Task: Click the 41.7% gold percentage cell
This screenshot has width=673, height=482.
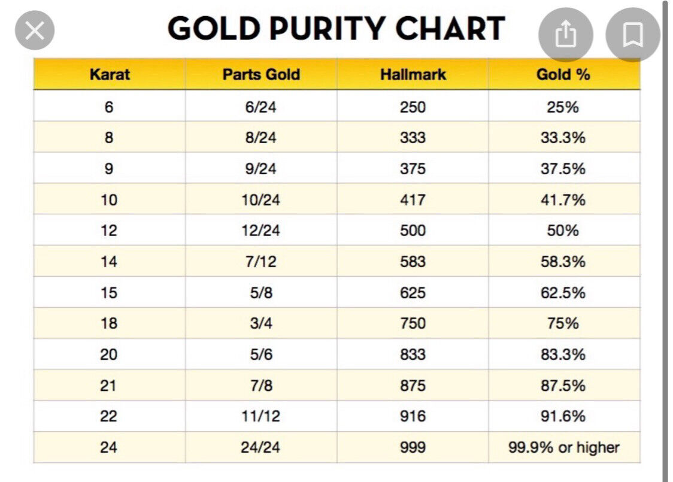Action: point(563,199)
